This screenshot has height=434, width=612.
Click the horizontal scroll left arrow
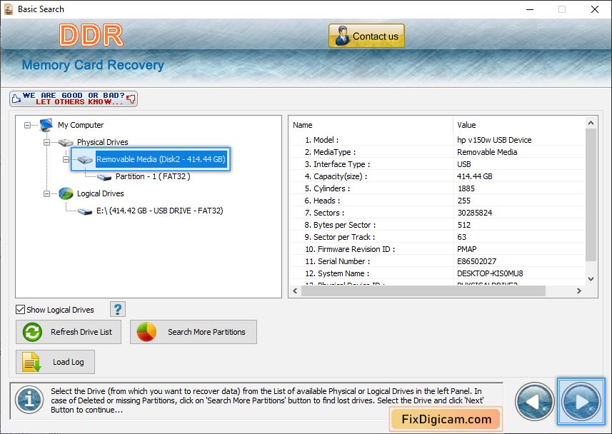[x=295, y=291]
